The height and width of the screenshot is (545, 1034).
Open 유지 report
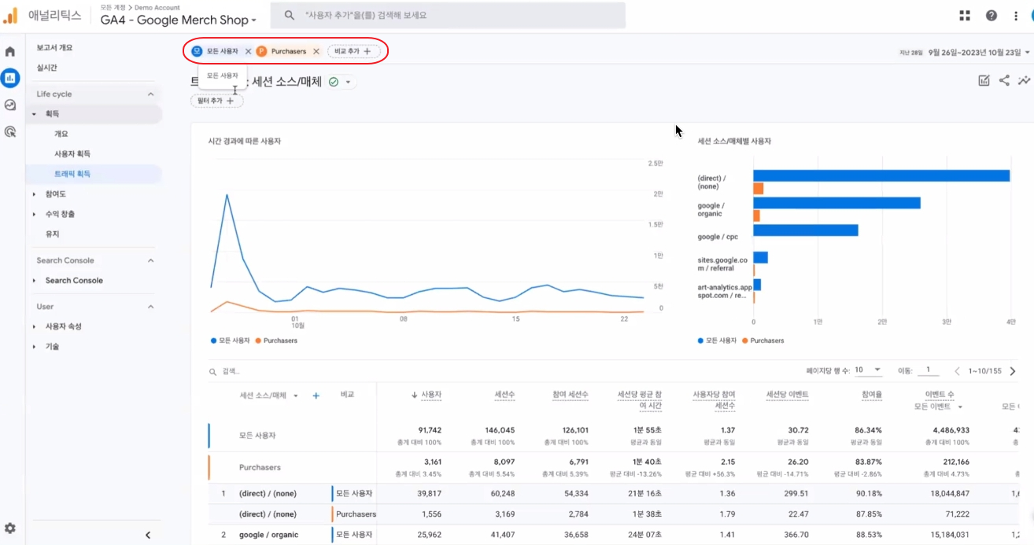pos(53,234)
